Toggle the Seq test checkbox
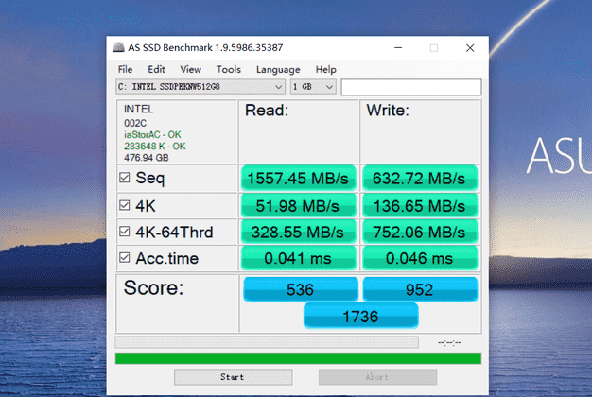Image resolution: width=592 pixels, height=397 pixels. (125, 178)
